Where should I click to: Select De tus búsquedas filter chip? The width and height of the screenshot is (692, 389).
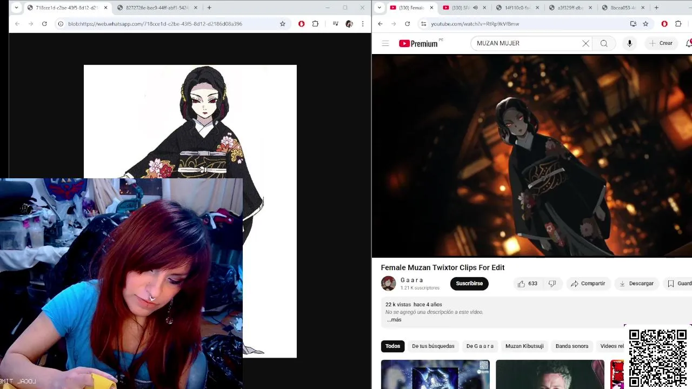pos(433,346)
